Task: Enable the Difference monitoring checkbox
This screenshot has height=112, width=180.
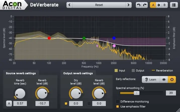Action: [x=117, y=101]
